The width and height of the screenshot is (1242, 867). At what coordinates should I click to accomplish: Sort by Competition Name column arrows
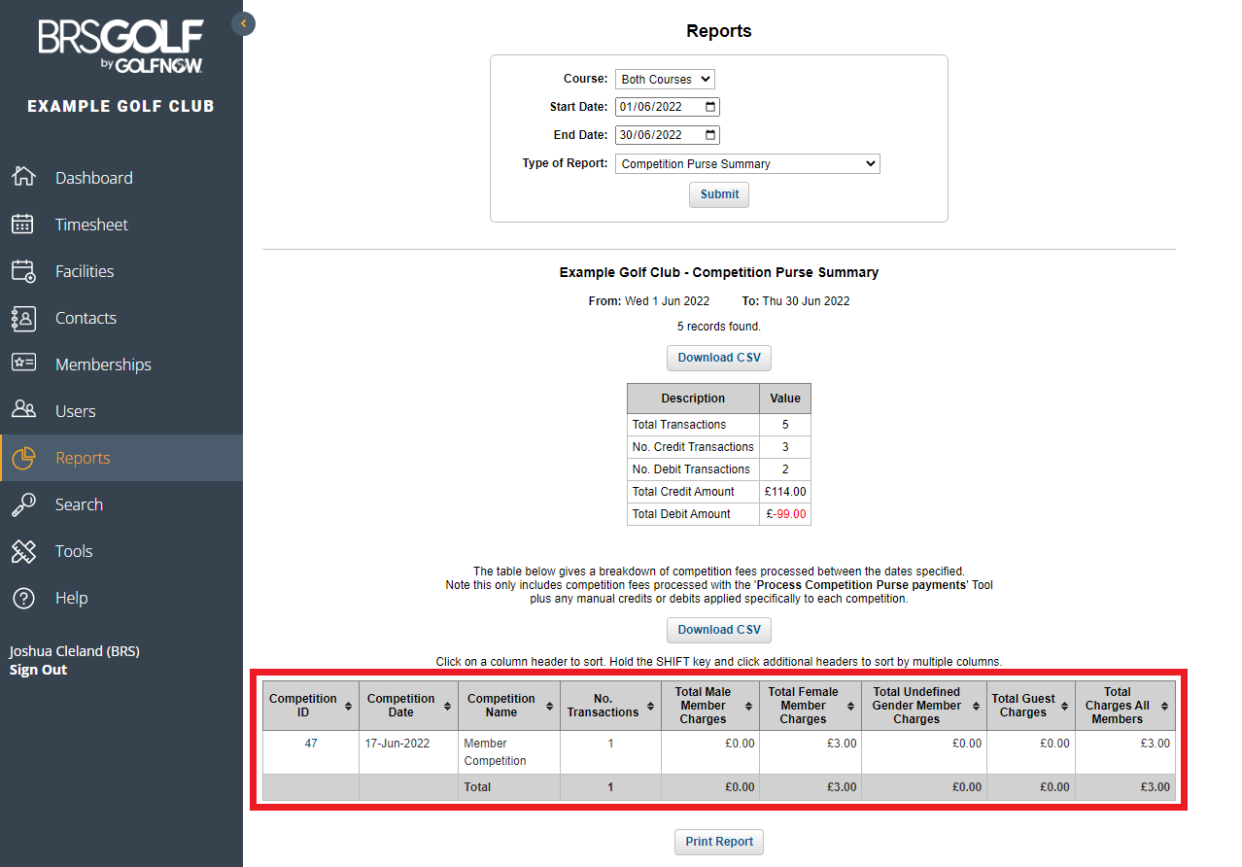[x=549, y=706]
